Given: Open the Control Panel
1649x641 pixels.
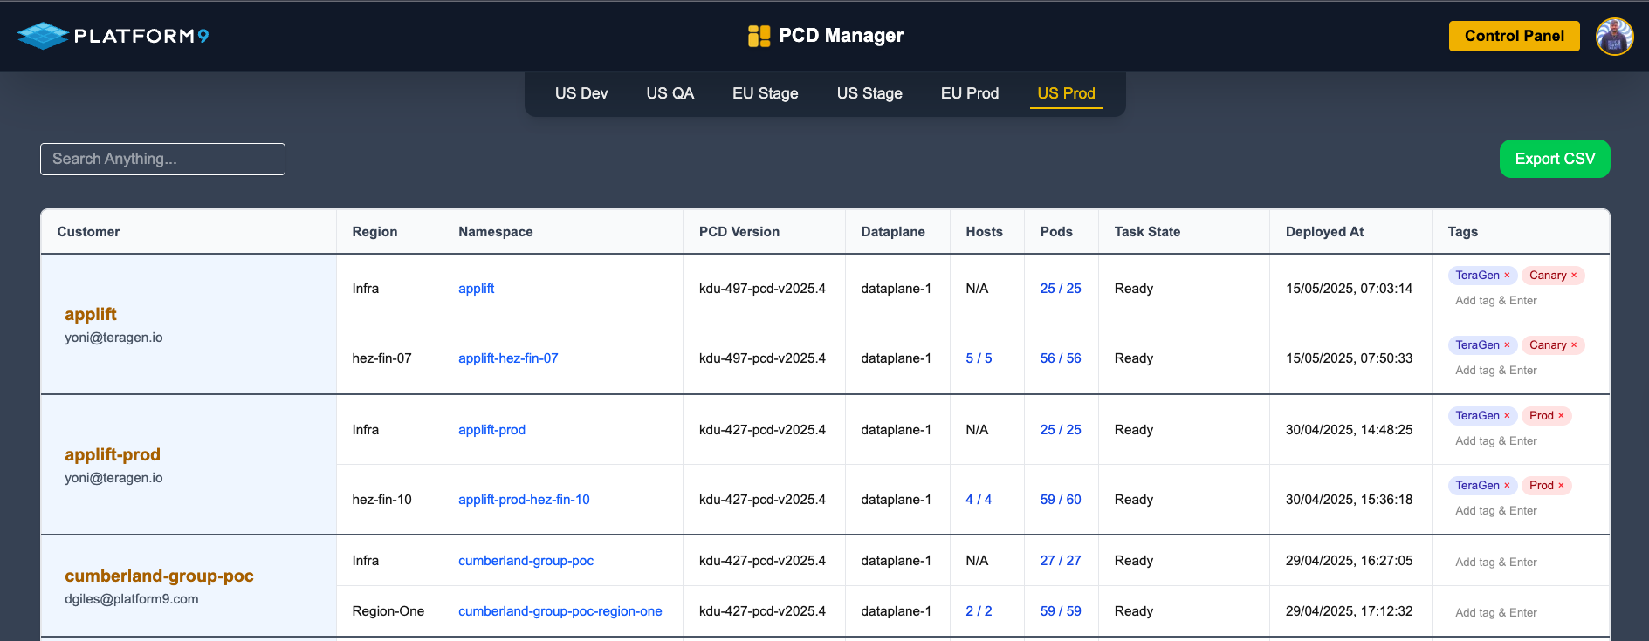Looking at the screenshot, I should [x=1514, y=36].
